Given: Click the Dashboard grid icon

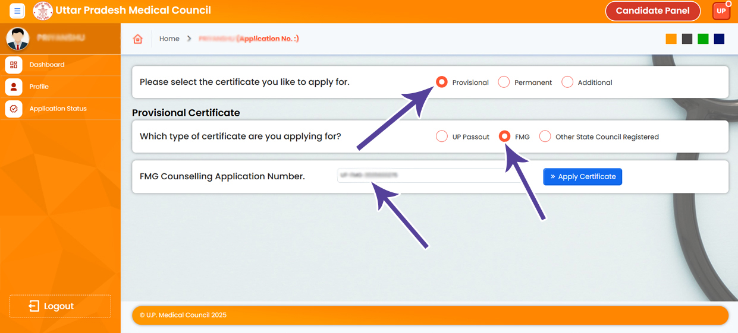Looking at the screenshot, I should pos(14,65).
